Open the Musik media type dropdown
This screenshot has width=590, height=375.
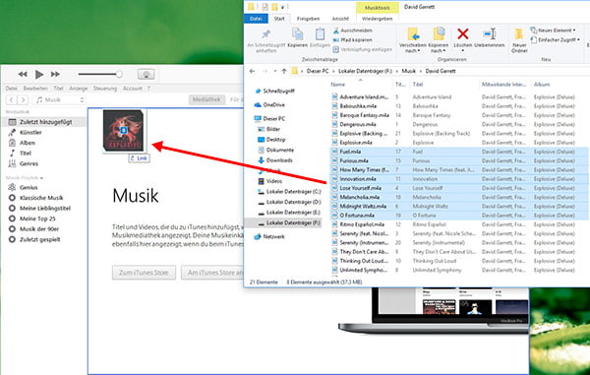60,99
